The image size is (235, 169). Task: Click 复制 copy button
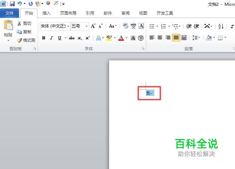pos(24,32)
